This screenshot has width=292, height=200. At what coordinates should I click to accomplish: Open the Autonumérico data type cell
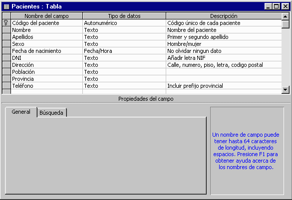click(124, 23)
